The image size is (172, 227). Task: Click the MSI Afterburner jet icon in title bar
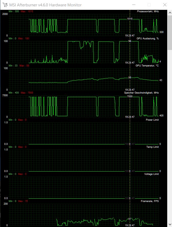click(x=5, y=5)
